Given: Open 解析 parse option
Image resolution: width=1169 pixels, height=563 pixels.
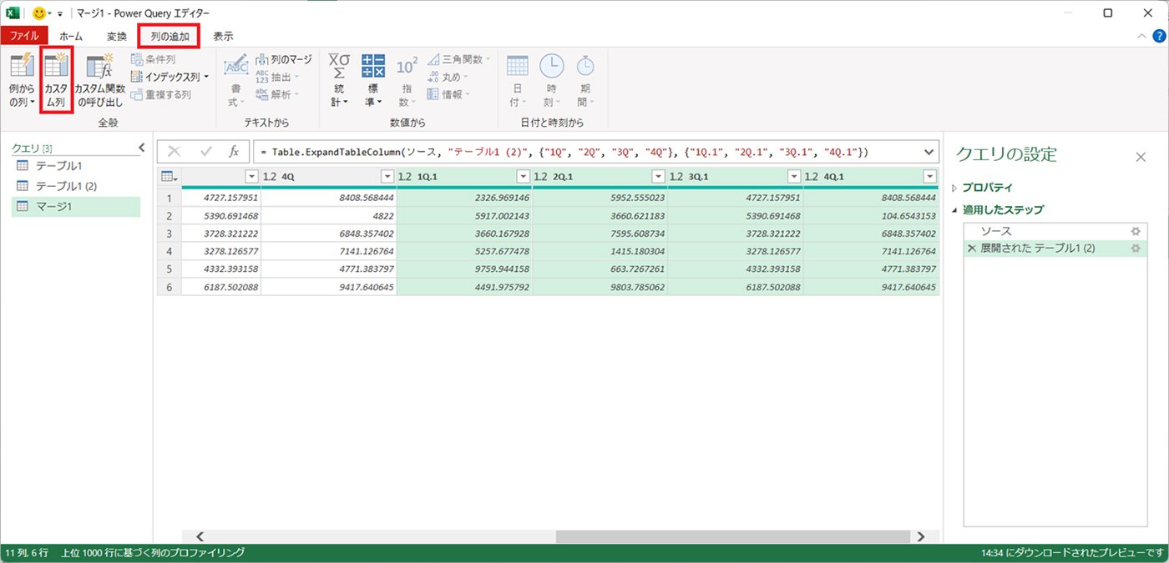Looking at the screenshot, I should click(x=277, y=94).
